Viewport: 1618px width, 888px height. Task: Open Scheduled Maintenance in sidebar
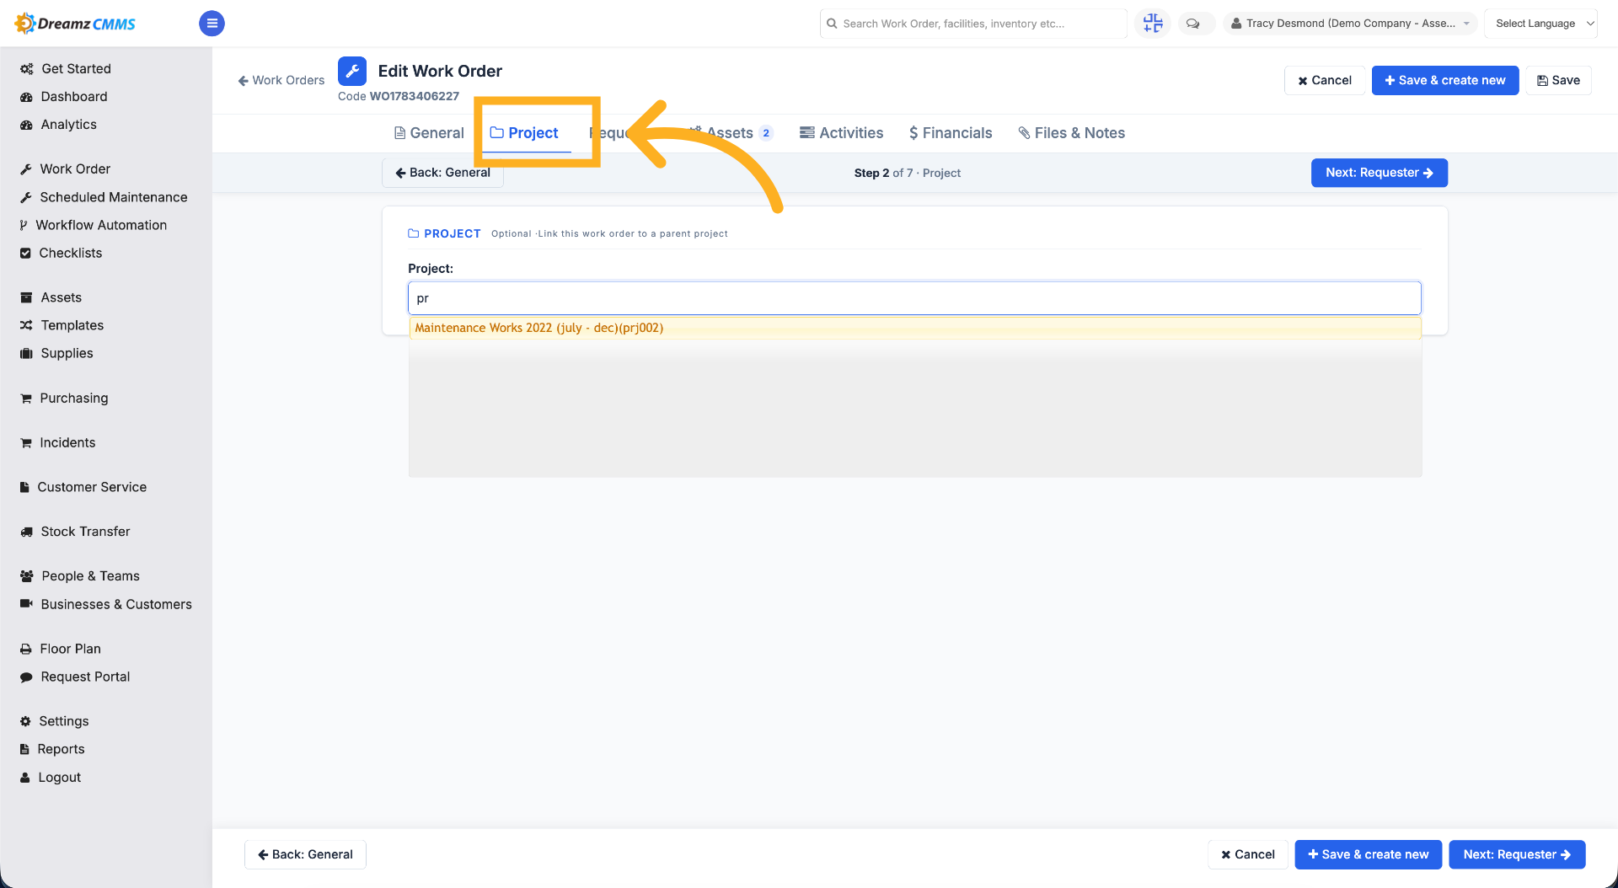[x=104, y=197]
